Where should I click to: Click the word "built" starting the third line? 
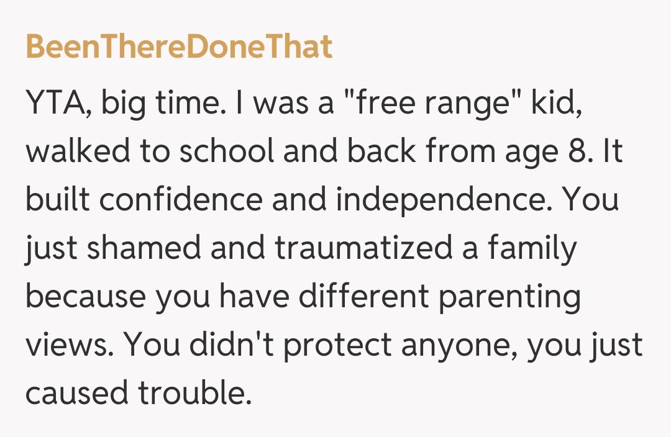pyautogui.click(x=58, y=200)
